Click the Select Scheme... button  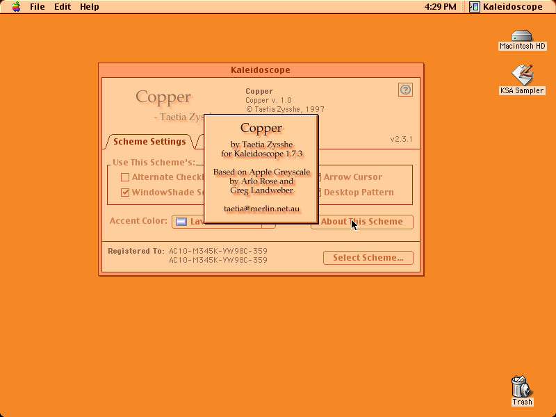tap(368, 258)
